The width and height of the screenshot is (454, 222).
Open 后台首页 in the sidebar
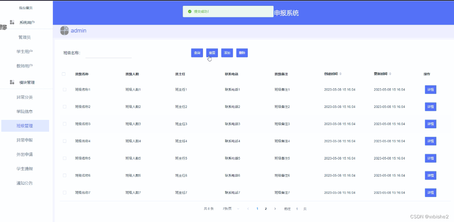[26, 8]
